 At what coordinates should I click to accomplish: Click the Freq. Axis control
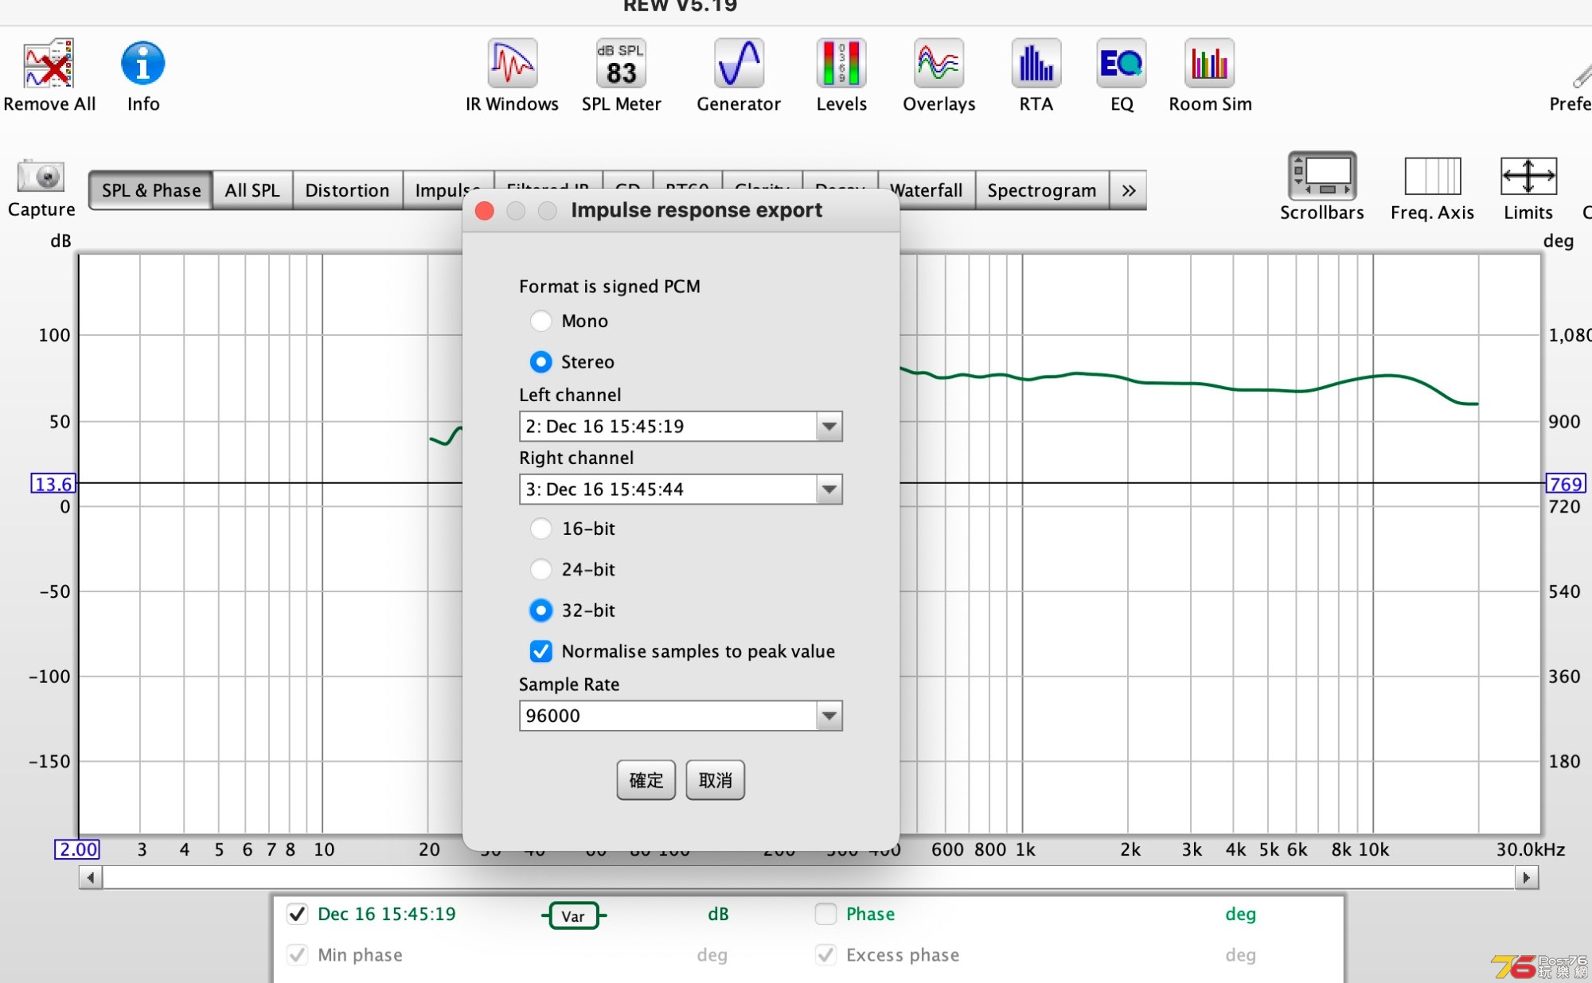pyautogui.click(x=1430, y=182)
